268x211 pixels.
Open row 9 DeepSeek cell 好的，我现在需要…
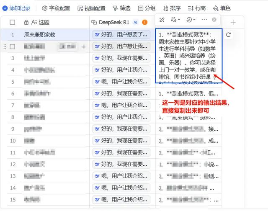(121, 129)
